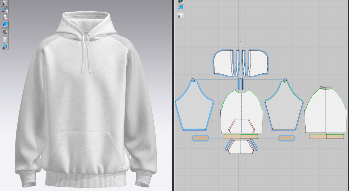Select the right tan cuff rectangle

pyautogui.click(x=287, y=138)
